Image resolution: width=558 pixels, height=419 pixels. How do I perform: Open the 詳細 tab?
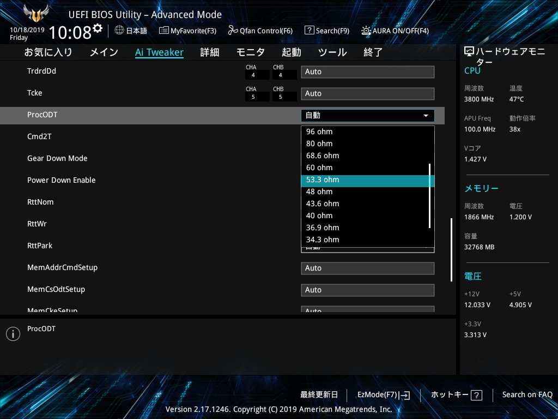tap(210, 52)
